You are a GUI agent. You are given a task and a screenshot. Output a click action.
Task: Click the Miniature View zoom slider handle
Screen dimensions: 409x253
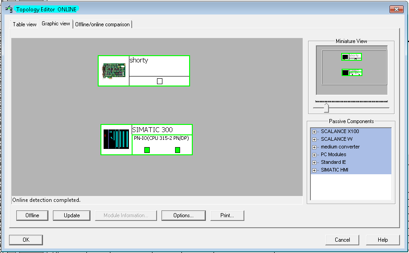(326, 108)
